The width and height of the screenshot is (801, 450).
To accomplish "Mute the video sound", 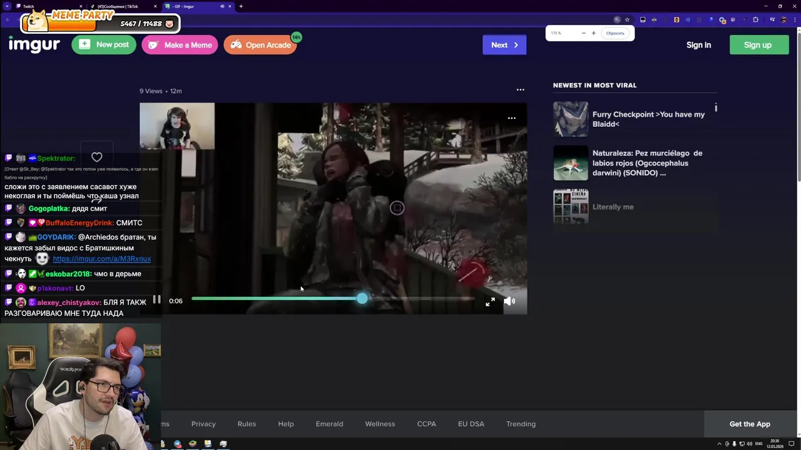I will pos(509,301).
